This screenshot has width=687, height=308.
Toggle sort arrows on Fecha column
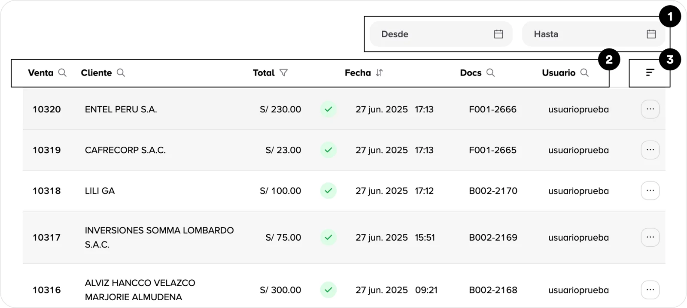[379, 73]
